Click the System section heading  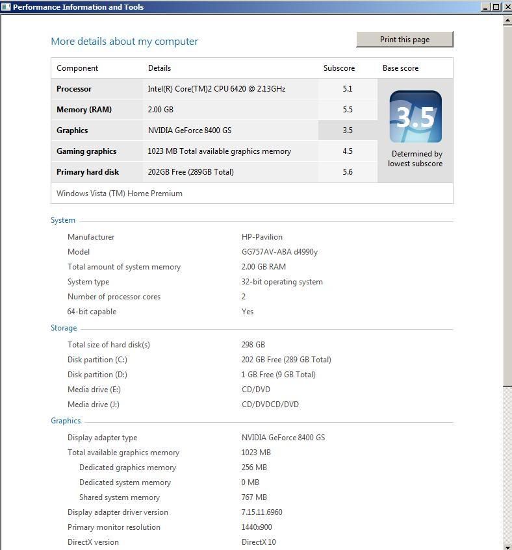(63, 220)
